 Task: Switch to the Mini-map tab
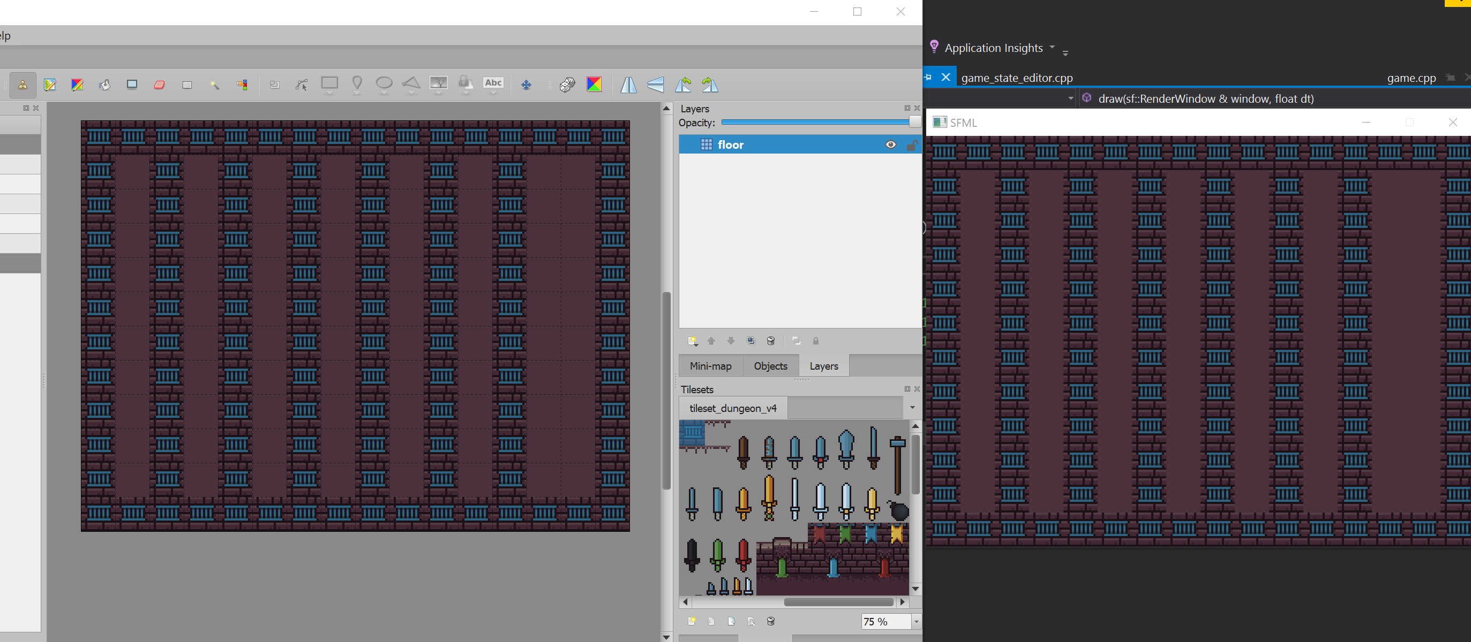point(710,366)
